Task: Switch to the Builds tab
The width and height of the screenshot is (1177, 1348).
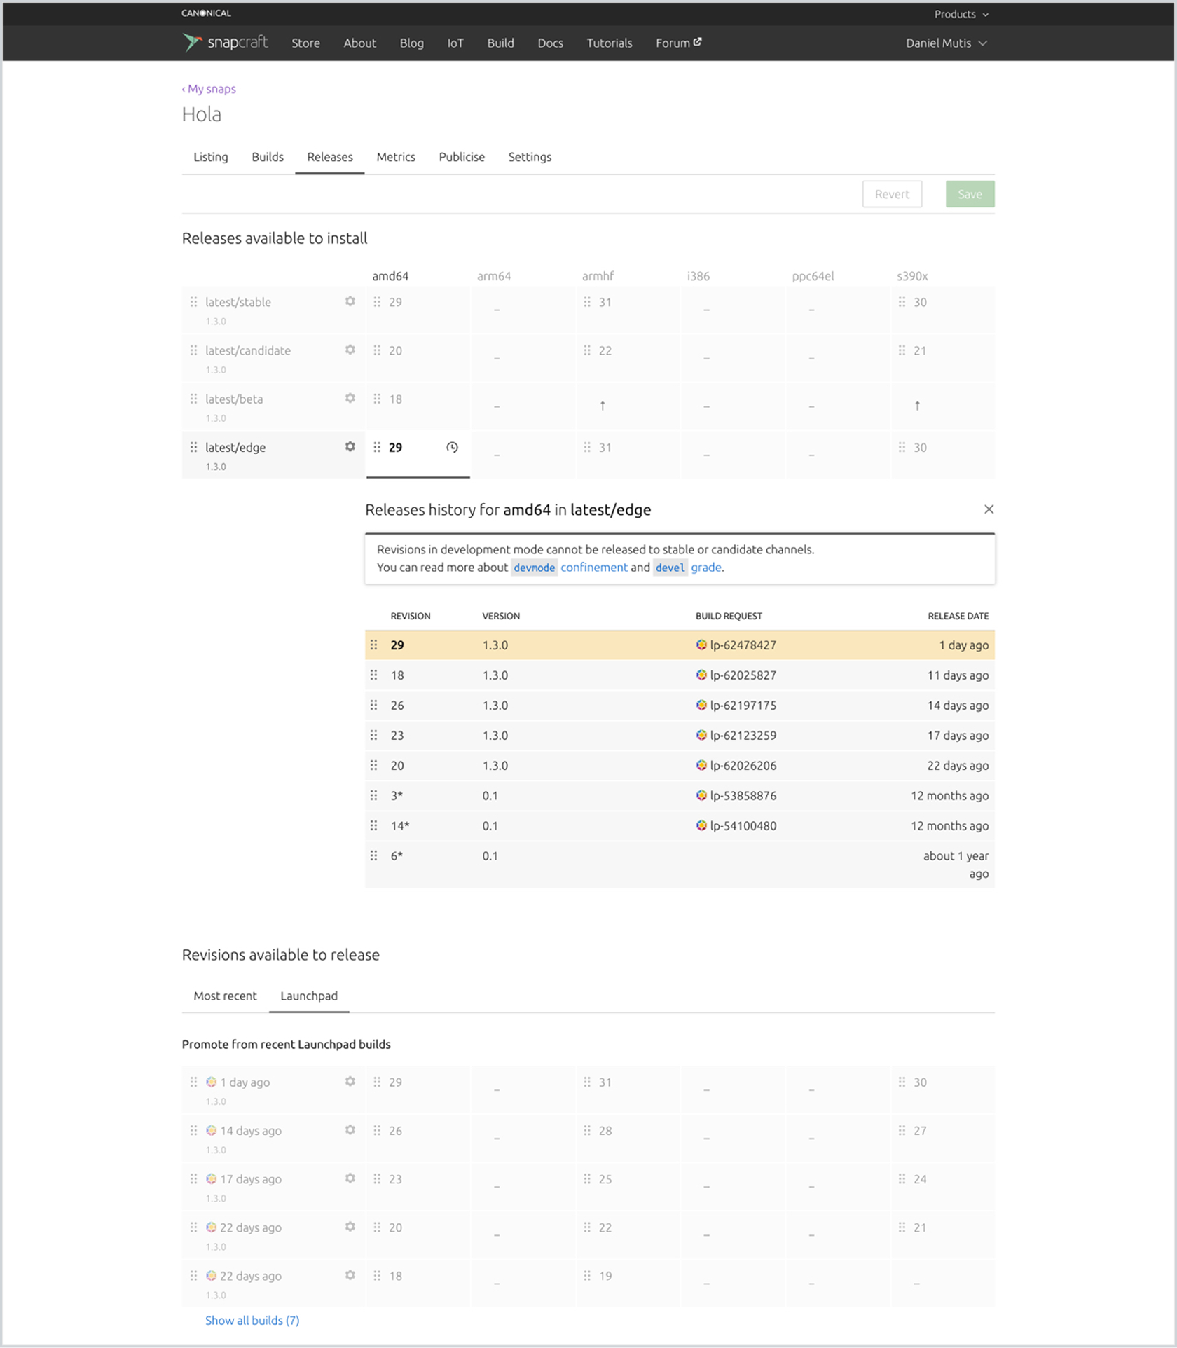Action: point(268,157)
